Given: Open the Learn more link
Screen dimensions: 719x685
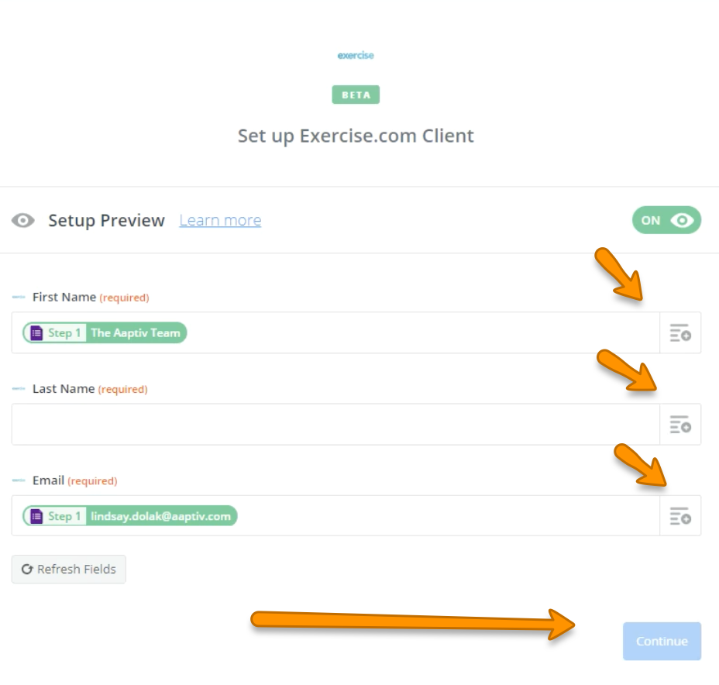Looking at the screenshot, I should 220,221.
